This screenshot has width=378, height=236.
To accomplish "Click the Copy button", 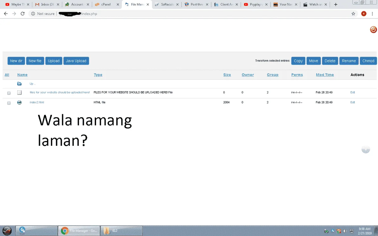I will coord(298,61).
